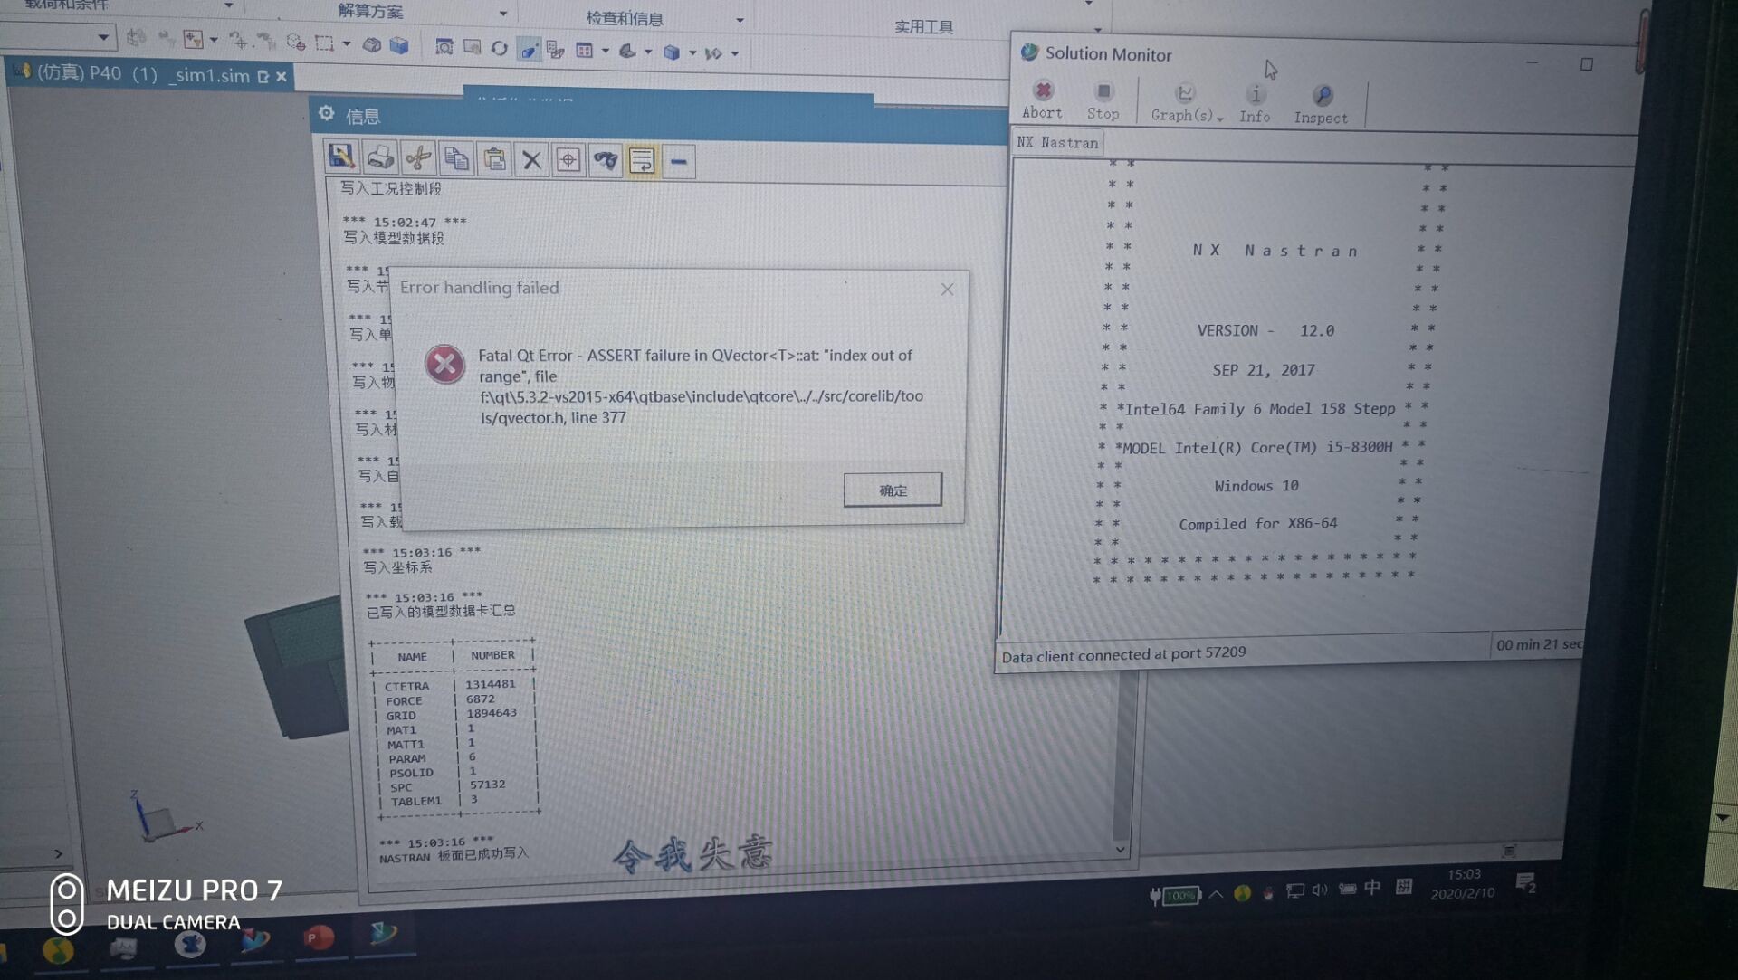The width and height of the screenshot is (1738, 980).
Task: Click the CTETRA row in the summary table
Action: coord(453,685)
